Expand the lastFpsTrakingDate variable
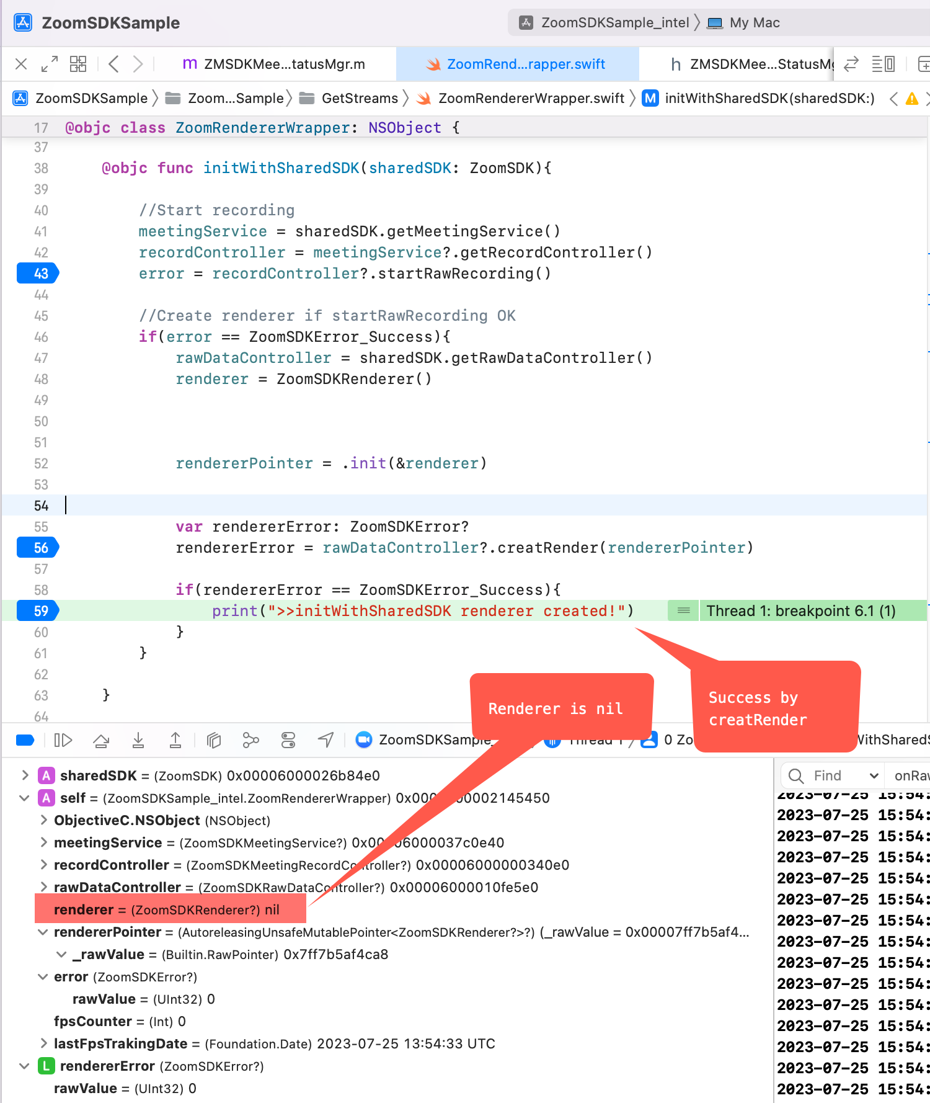This screenshot has height=1103, width=930. tap(43, 1043)
